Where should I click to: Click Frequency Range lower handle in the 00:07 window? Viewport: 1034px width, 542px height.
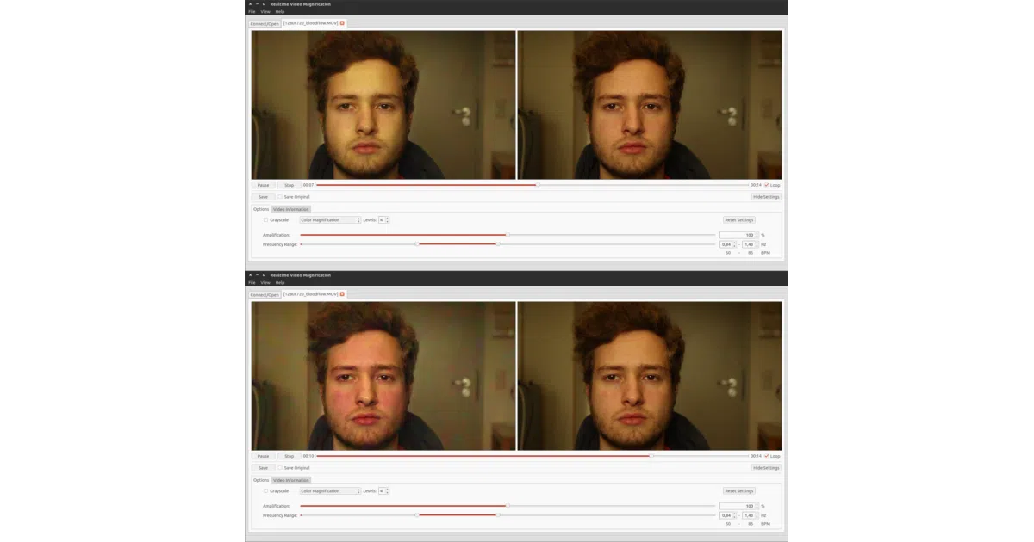click(x=417, y=244)
